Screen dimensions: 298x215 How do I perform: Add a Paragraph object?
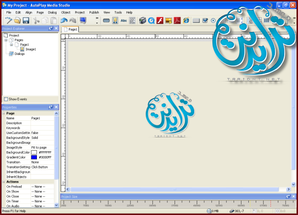pyautogui.click(x=132, y=20)
